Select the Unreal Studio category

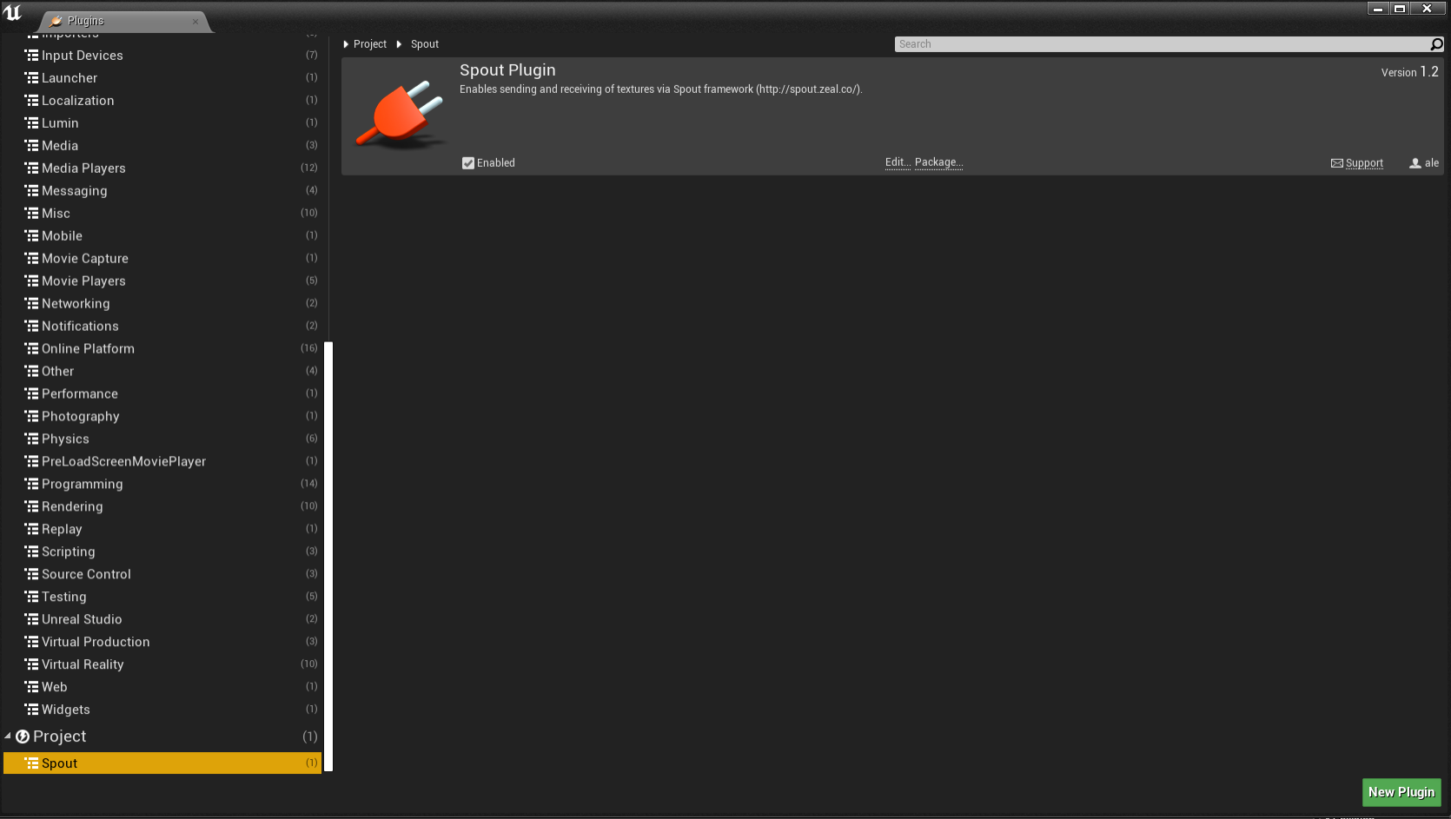coord(162,619)
